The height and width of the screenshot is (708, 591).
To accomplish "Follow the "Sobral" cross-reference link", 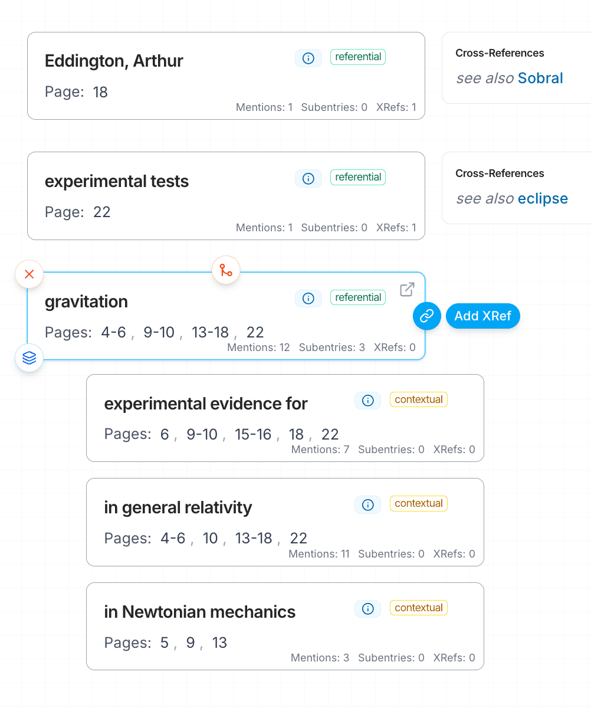I will 540,78.
